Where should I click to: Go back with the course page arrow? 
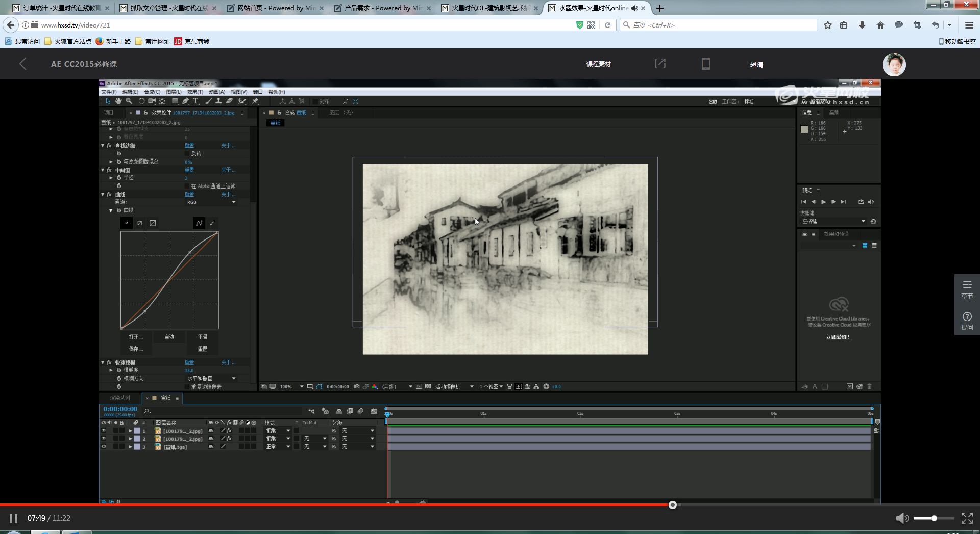point(23,64)
